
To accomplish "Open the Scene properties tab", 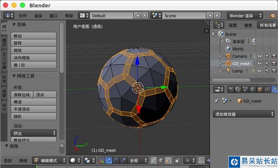I will coord(245,89).
